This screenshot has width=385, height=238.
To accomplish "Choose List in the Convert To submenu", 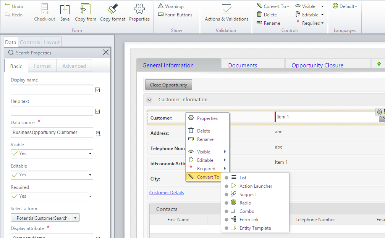I will tap(255, 177).
